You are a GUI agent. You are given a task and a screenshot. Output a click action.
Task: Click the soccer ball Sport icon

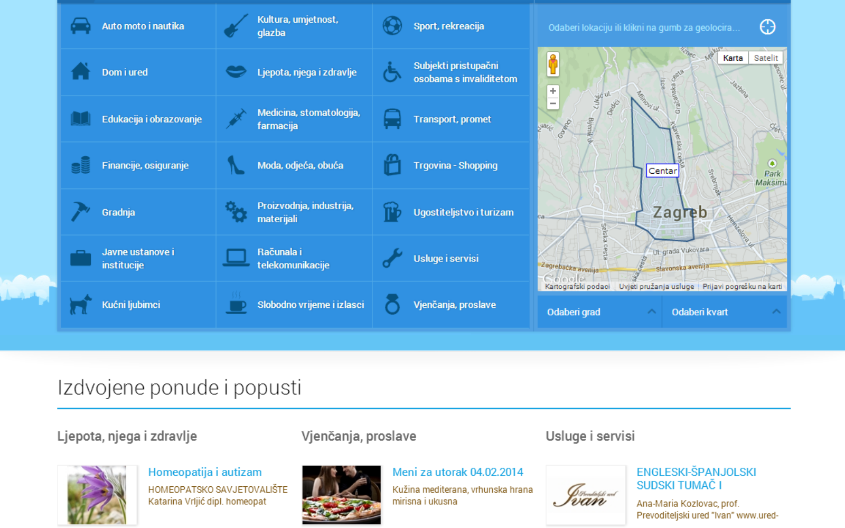[392, 26]
